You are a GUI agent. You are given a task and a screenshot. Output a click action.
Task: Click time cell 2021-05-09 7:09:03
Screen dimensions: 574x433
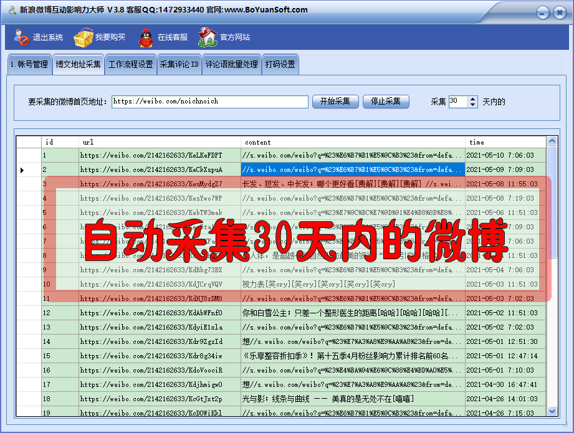(505, 169)
